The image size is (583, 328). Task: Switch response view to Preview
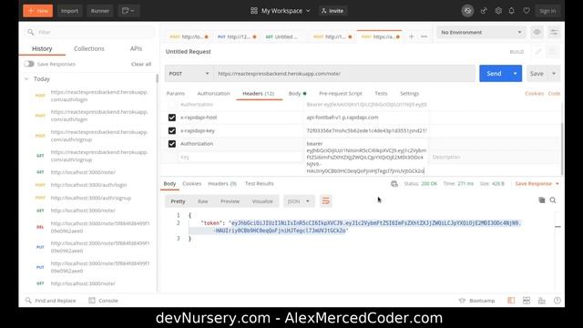click(x=230, y=201)
